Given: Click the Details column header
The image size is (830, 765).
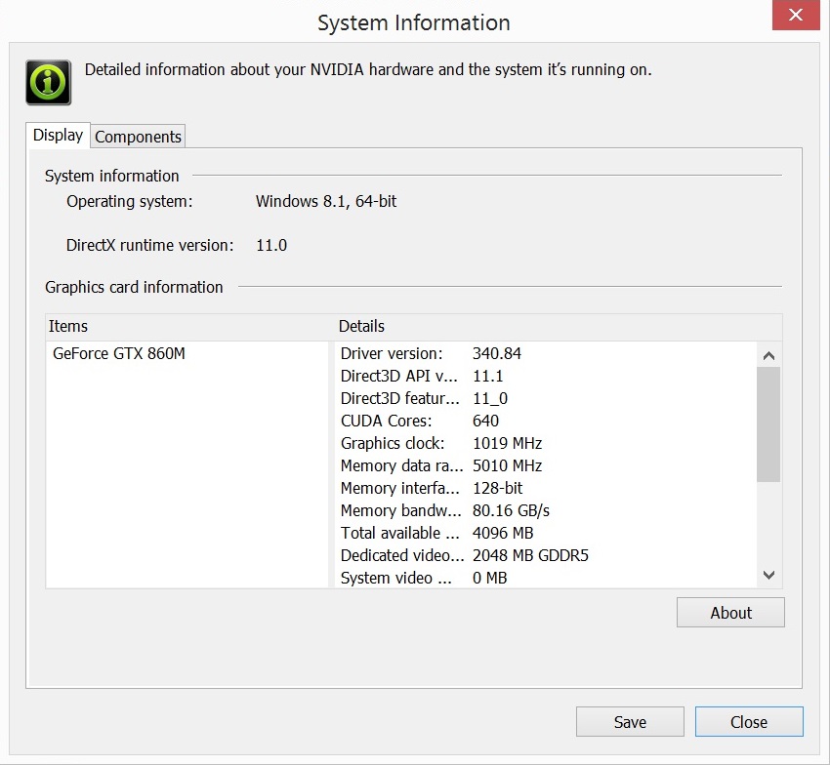Looking at the screenshot, I should (559, 327).
